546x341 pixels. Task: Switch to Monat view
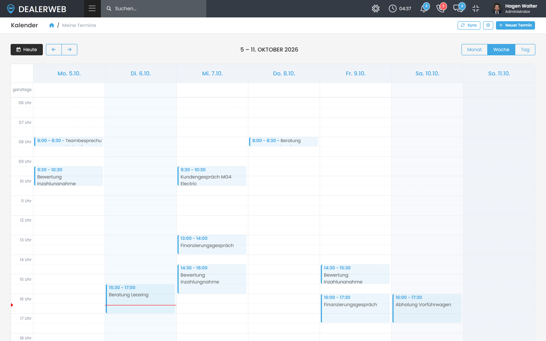(x=474, y=50)
